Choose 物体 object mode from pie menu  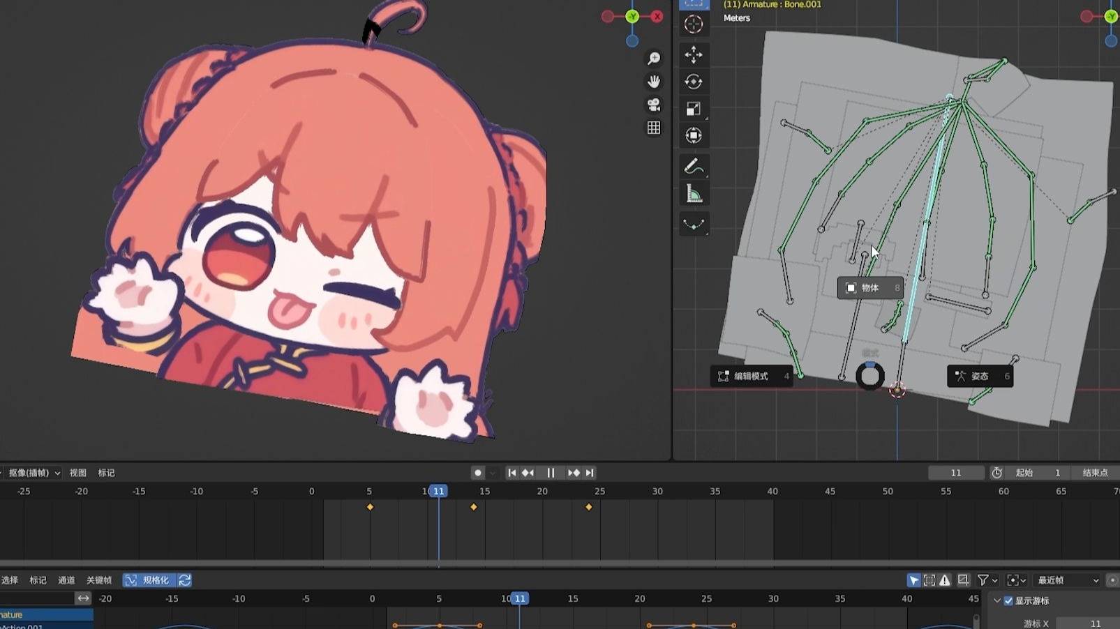870,288
